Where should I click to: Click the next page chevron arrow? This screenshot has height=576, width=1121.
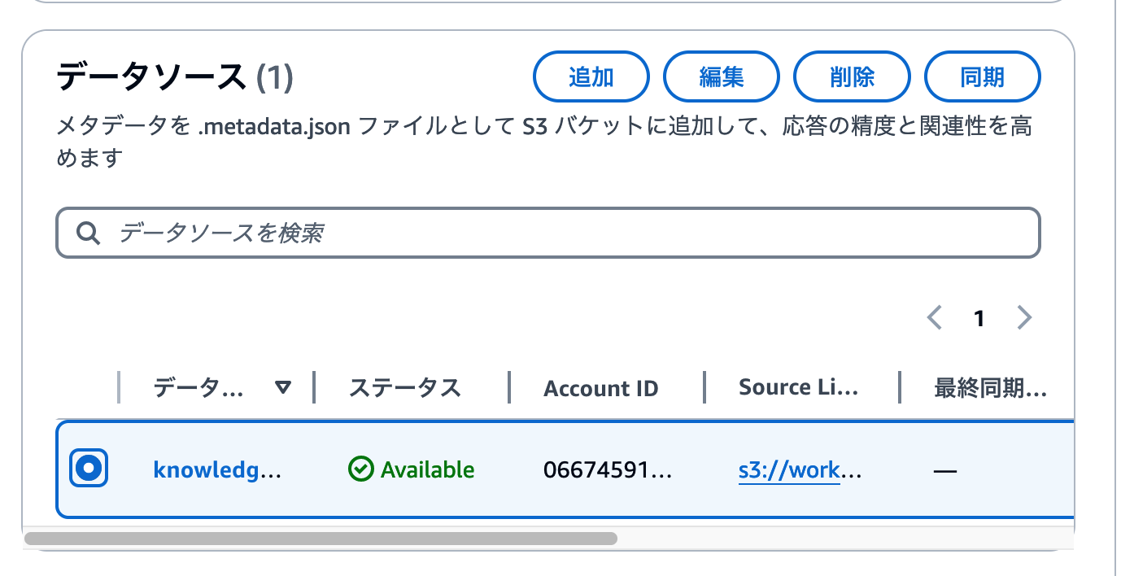pyautogui.click(x=1024, y=317)
